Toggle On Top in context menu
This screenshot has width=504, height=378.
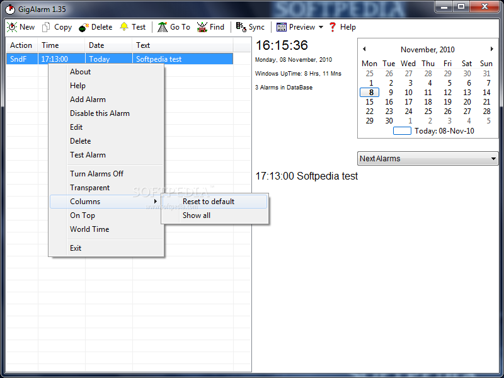[83, 215]
